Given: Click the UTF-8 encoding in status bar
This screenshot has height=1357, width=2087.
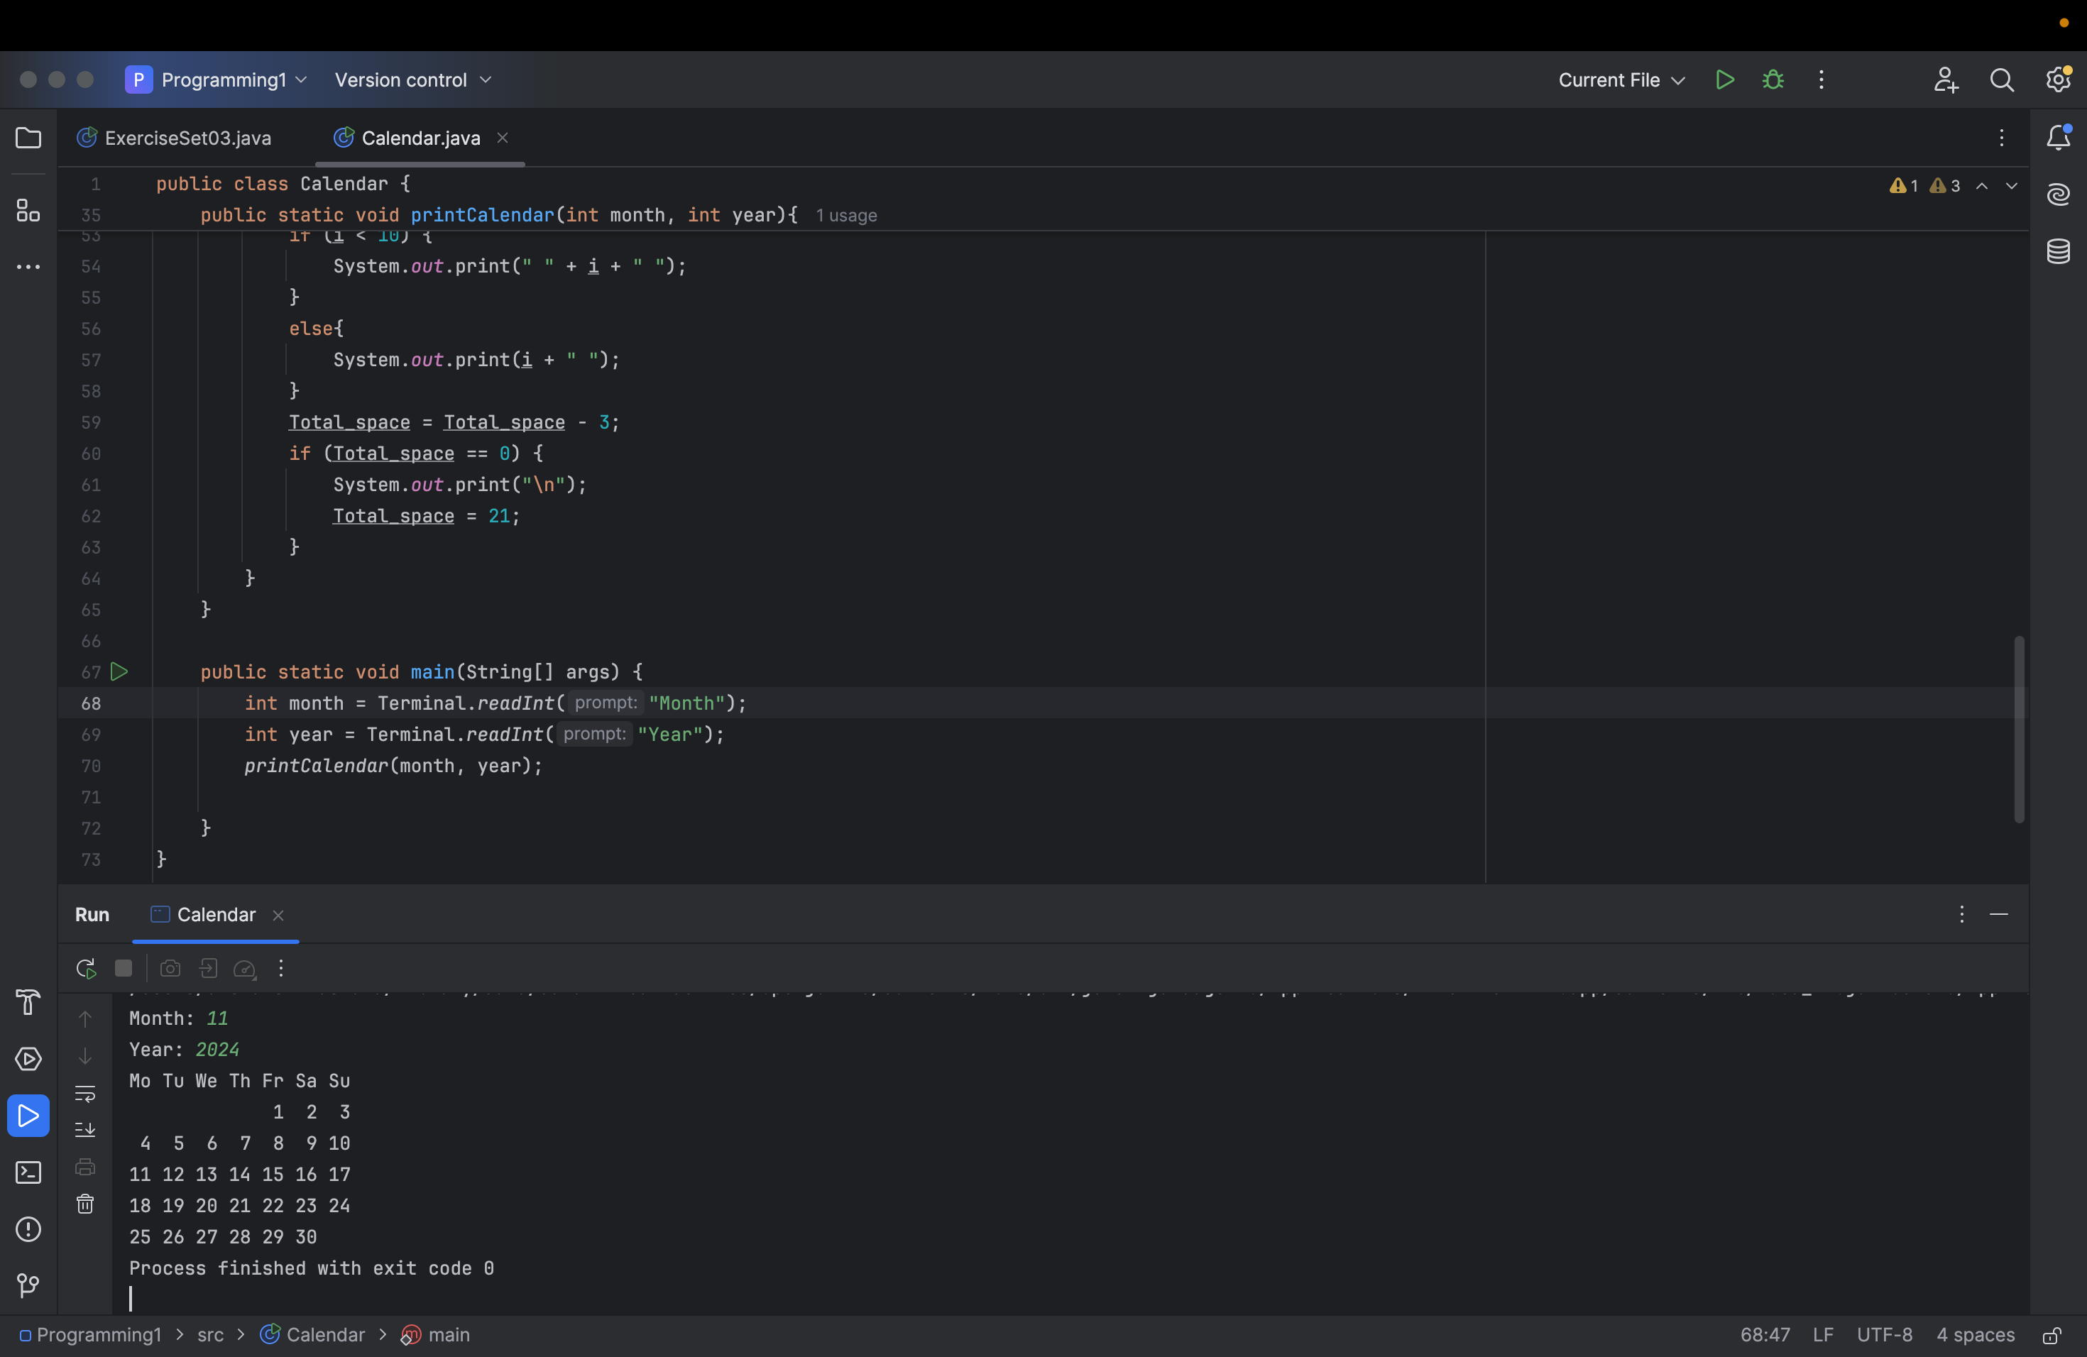Looking at the screenshot, I should tap(1883, 1335).
